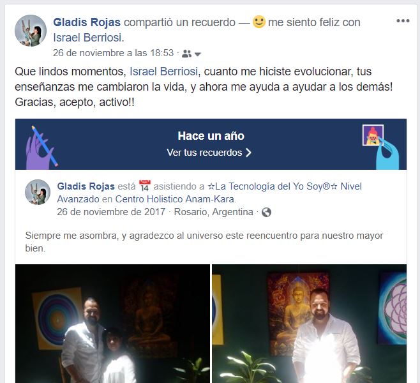Click Gladis Rojas avatar in shared memory
This screenshot has width=420, height=383.
pyautogui.click(x=38, y=192)
